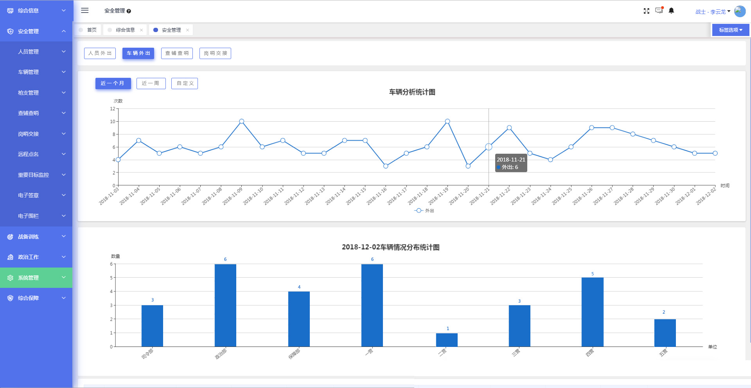The height and width of the screenshot is (388, 751).
Task: Open the 系统管理 menu label
Action: tap(28, 278)
